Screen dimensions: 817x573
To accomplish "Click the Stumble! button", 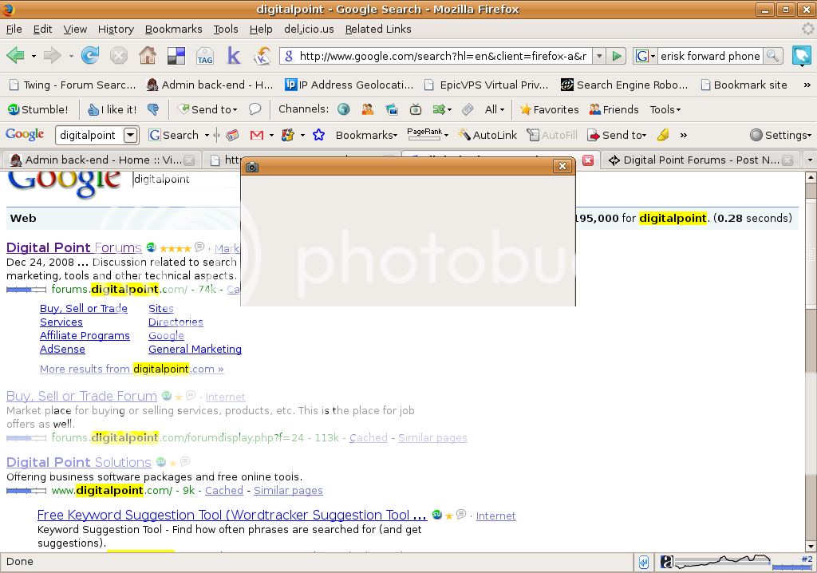I will pos(37,109).
